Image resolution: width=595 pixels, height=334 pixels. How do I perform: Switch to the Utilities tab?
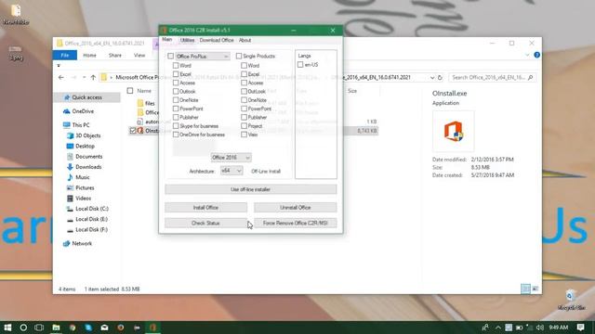[187, 40]
